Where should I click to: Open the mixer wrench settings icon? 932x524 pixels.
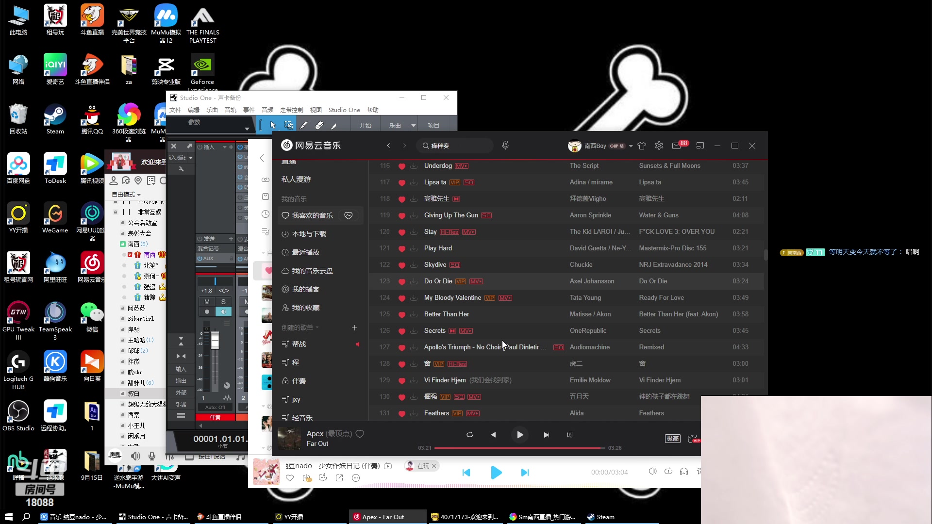click(x=181, y=169)
